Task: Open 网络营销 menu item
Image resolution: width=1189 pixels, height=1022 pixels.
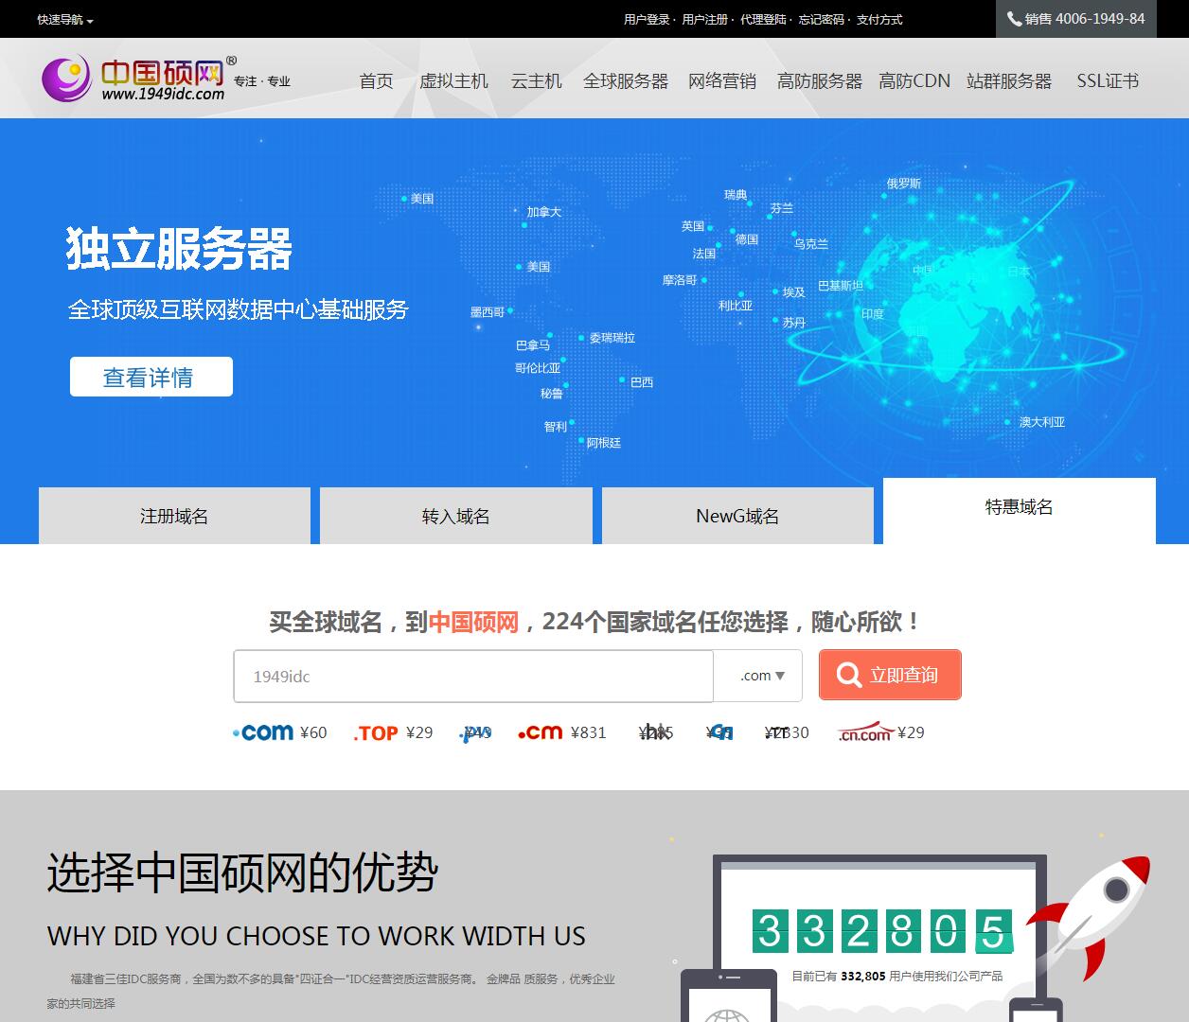Action: 722,81
